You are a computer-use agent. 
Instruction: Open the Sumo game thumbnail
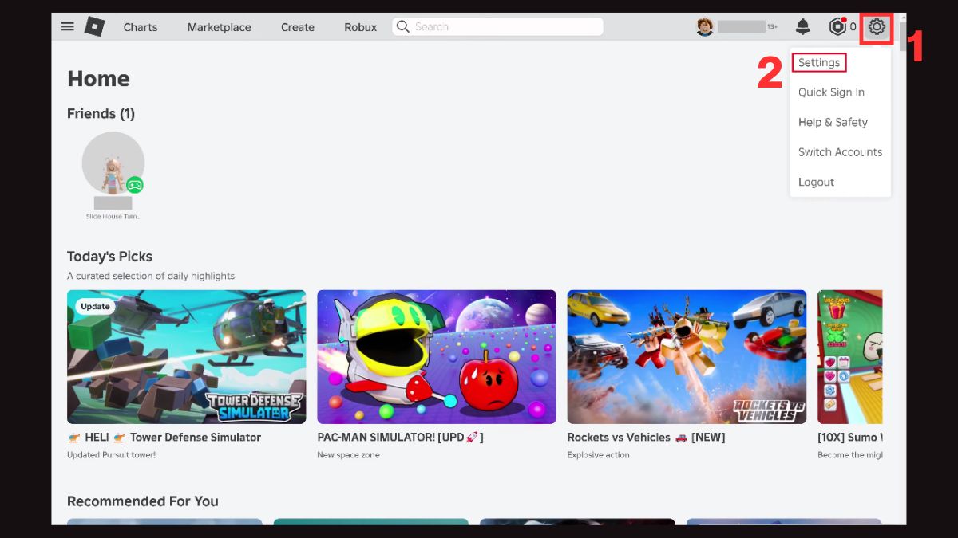(x=850, y=357)
